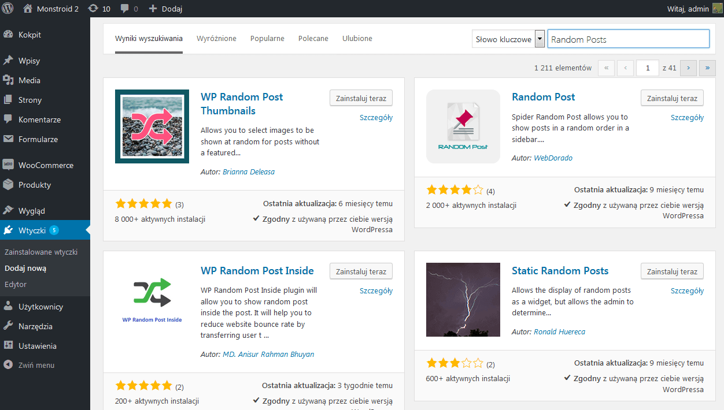Viewport: 724px width, 410px height.
Task: Open Static Random Posts title link
Action: [x=560, y=271]
